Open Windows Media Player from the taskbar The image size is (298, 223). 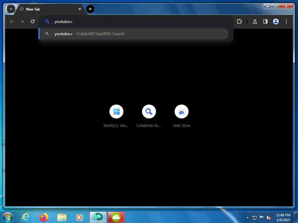[x=79, y=217]
